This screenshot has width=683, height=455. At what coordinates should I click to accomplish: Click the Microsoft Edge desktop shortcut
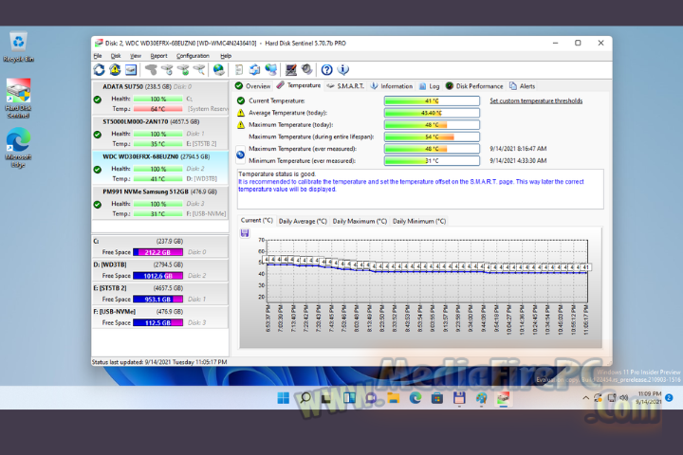[18, 148]
